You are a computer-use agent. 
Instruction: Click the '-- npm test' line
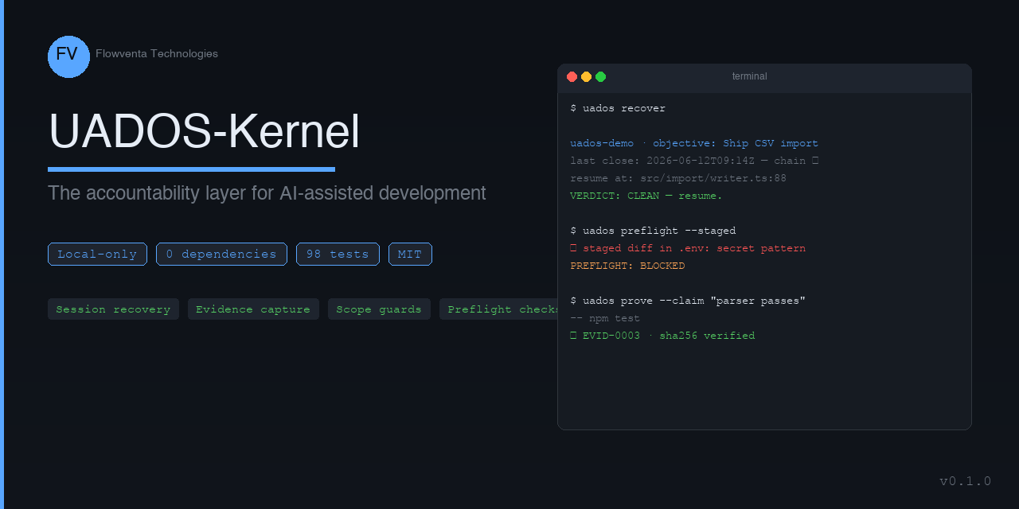coord(605,318)
